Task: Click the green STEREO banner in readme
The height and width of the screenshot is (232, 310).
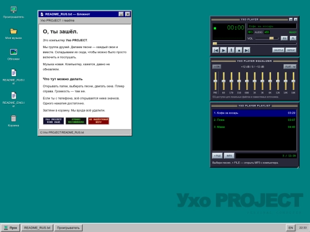Action: (76, 121)
